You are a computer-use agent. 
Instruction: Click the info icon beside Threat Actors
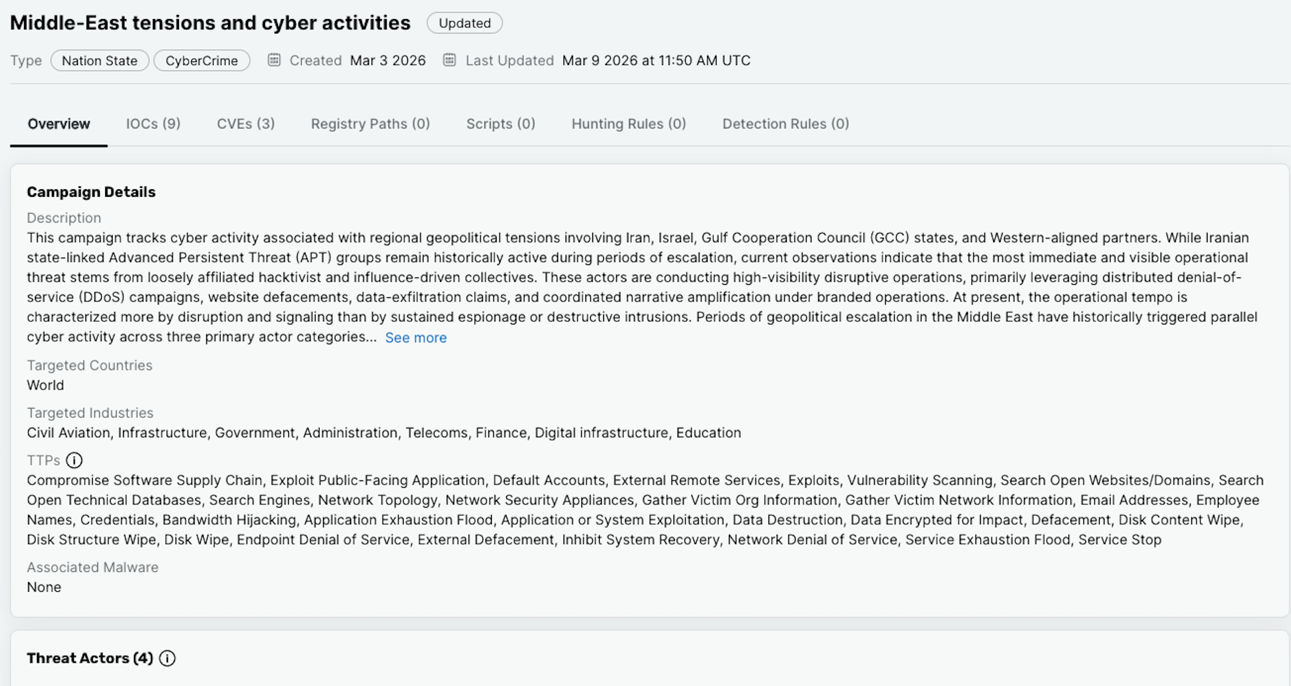[167, 658]
